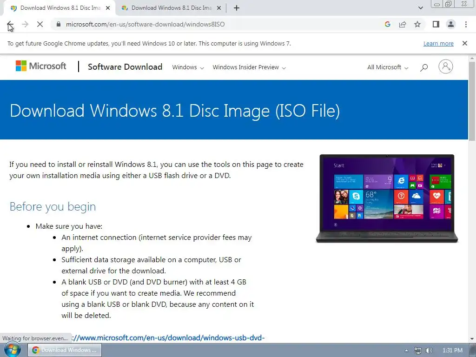This screenshot has height=357, width=476.
Task: Open the Google icon in address bar
Action: (387, 24)
